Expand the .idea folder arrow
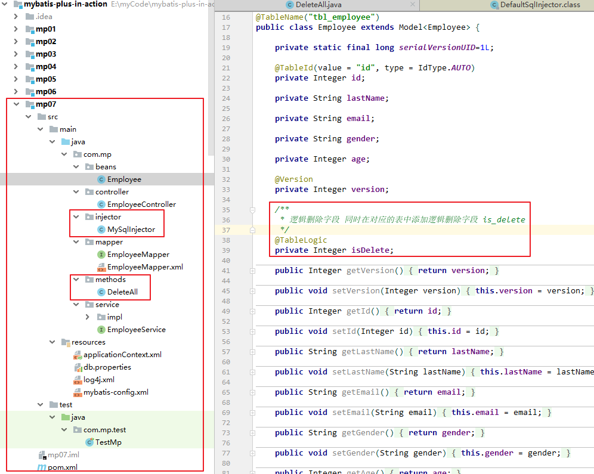This screenshot has height=474, width=594. 16,16
